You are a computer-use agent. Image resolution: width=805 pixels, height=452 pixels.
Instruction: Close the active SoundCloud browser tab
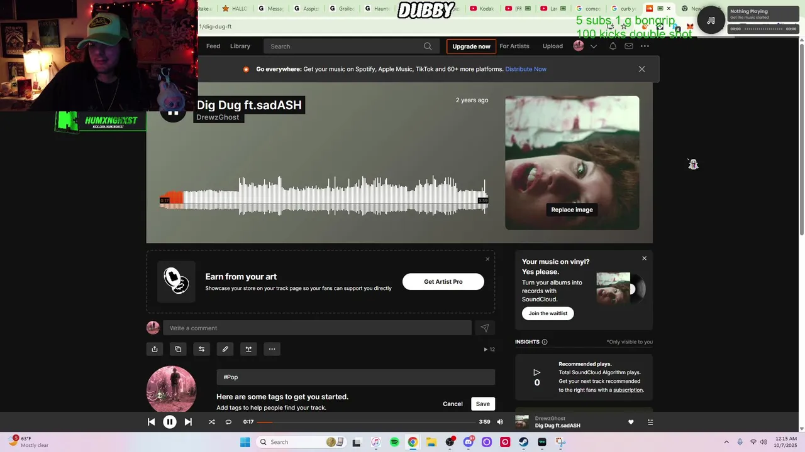click(669, 9)
